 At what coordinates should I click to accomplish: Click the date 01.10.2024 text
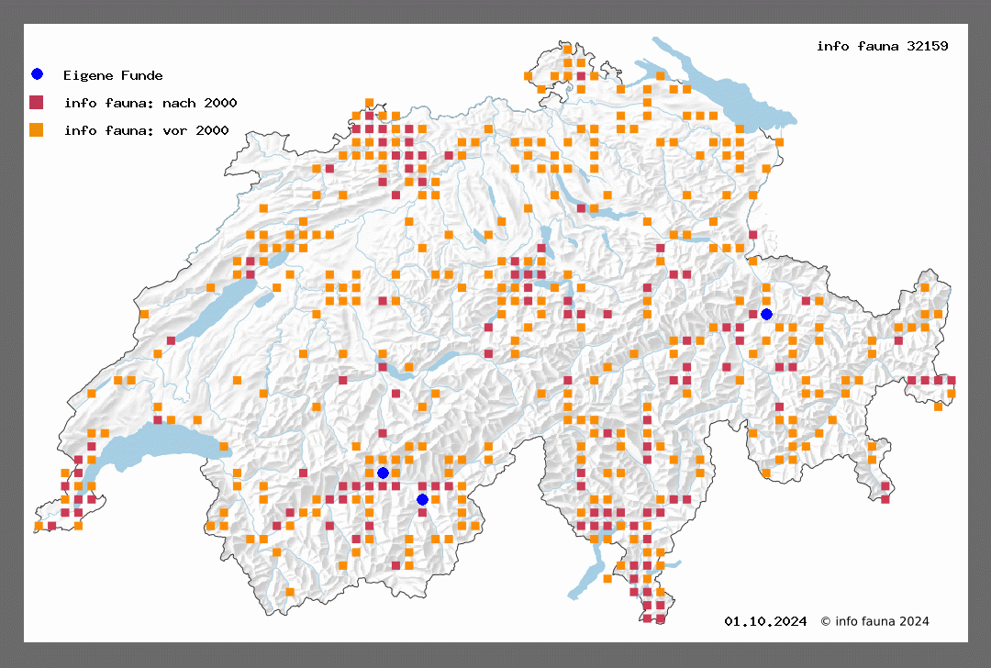[x=765, y=621]
